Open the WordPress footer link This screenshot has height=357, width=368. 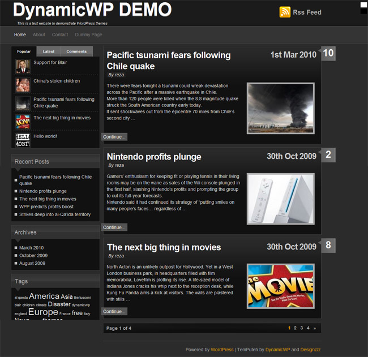coord(222,350)
